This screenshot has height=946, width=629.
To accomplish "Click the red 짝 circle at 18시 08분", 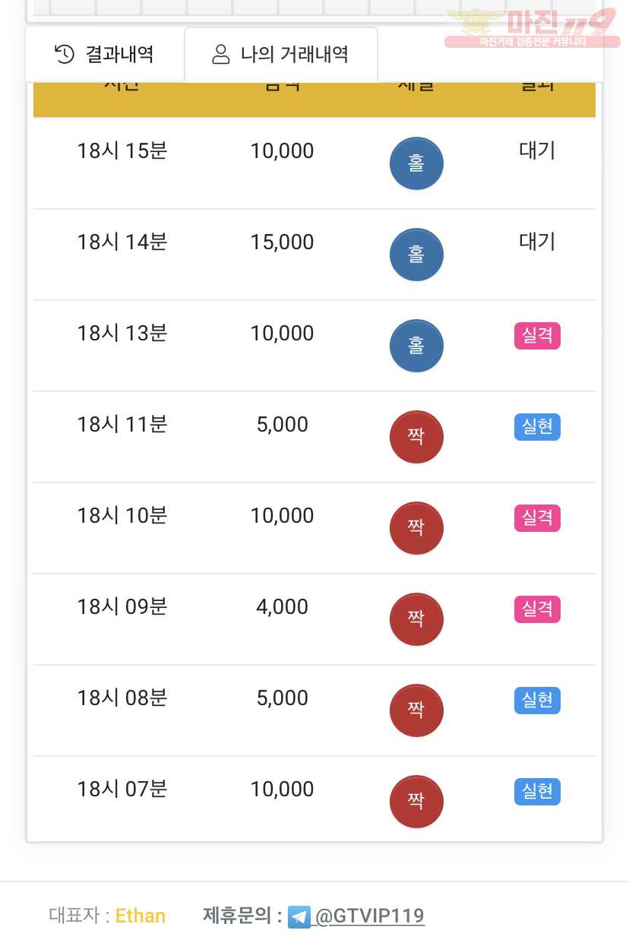I will click(416, 710).
